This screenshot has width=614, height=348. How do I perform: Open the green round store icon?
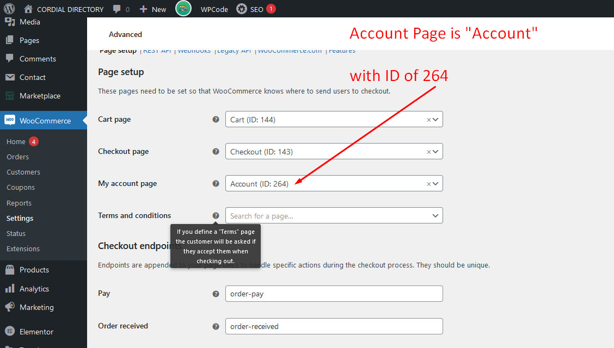183,9
